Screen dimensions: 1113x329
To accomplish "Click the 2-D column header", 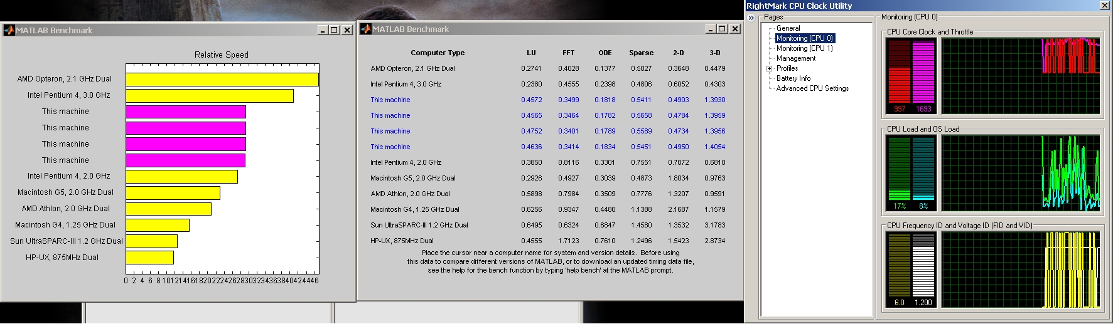I will [x=679, y=53].
